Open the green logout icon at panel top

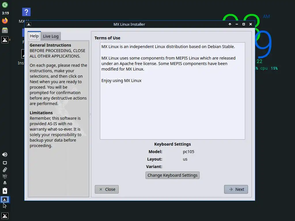click(x=5, y=5)
